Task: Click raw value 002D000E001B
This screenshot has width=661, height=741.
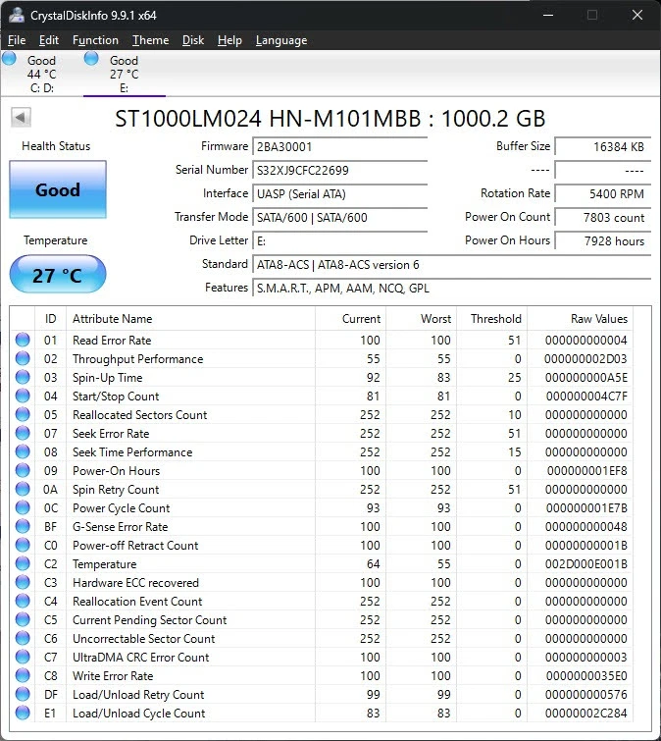Action: tap(585, 563)
